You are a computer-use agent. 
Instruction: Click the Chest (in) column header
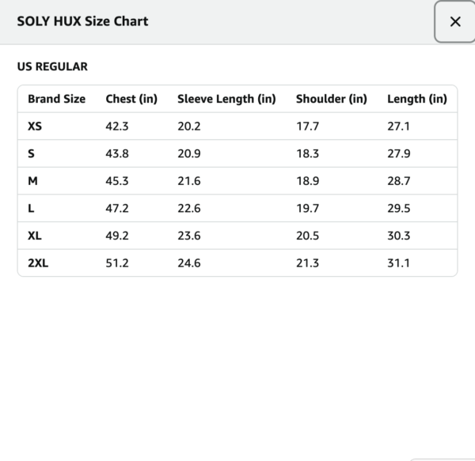131,99
